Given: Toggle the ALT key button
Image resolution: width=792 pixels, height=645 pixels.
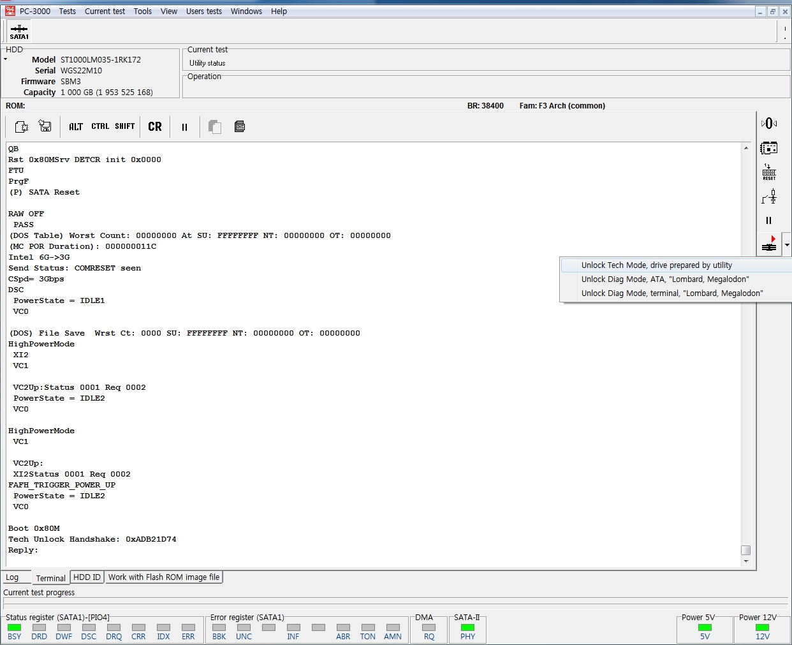Looking at the screenshot, I should pos(76,126).
